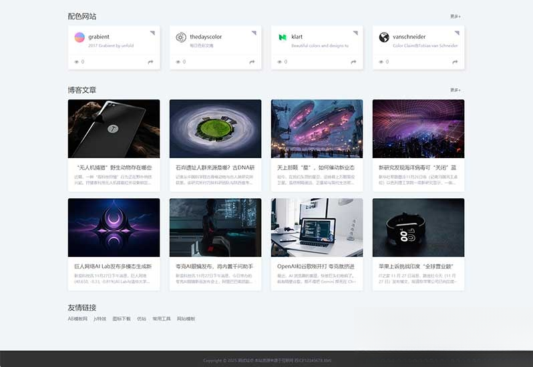
Task: Click the green klart logo icon
Action: (x=283, y=37)
